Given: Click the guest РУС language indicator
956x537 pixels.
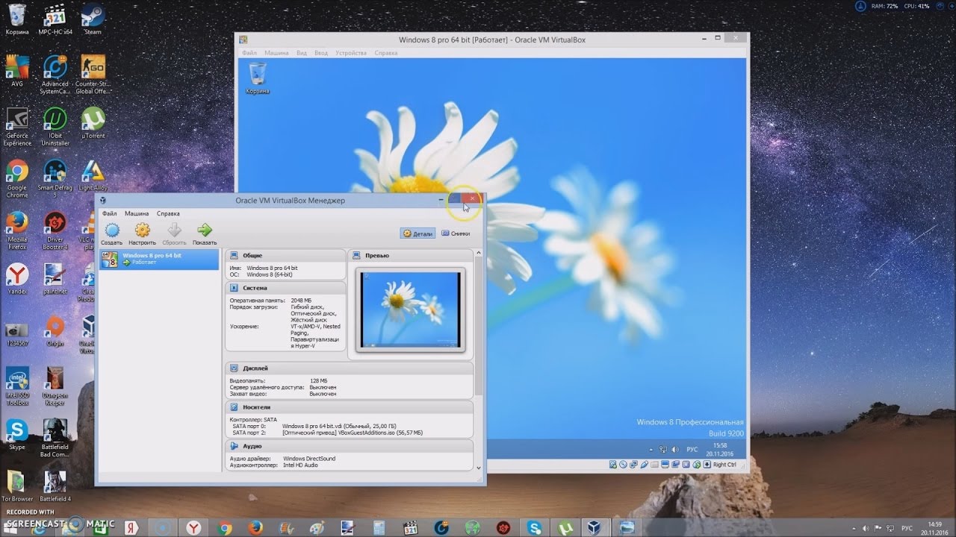Looking at the screenshot, I should tap(692, 450).
